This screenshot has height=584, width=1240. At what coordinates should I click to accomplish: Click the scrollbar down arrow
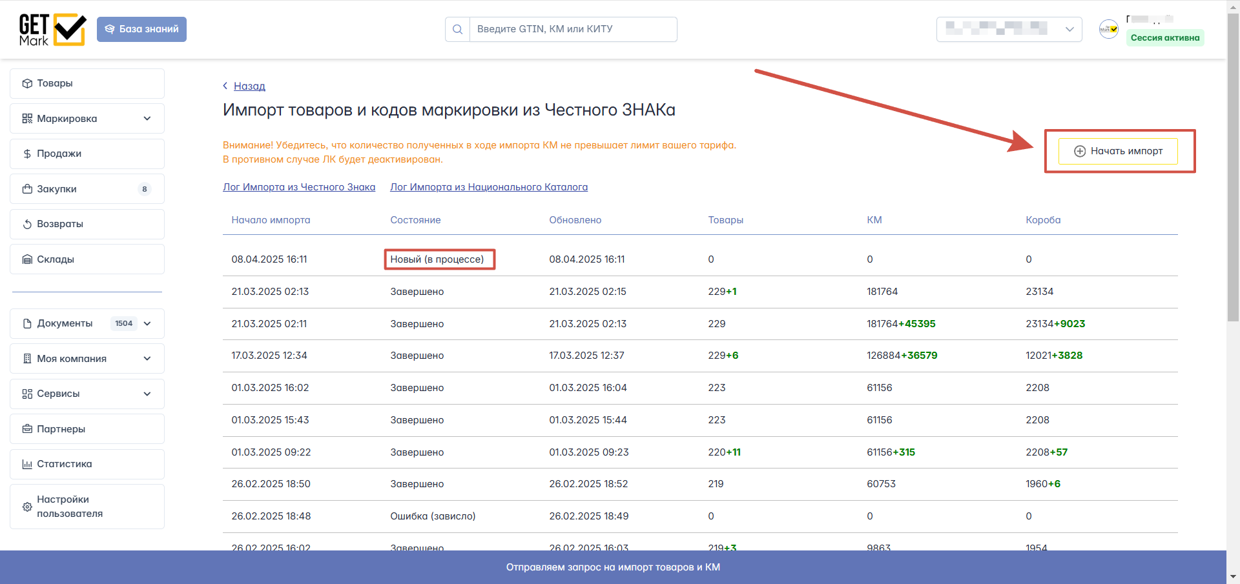(1233, 576)
